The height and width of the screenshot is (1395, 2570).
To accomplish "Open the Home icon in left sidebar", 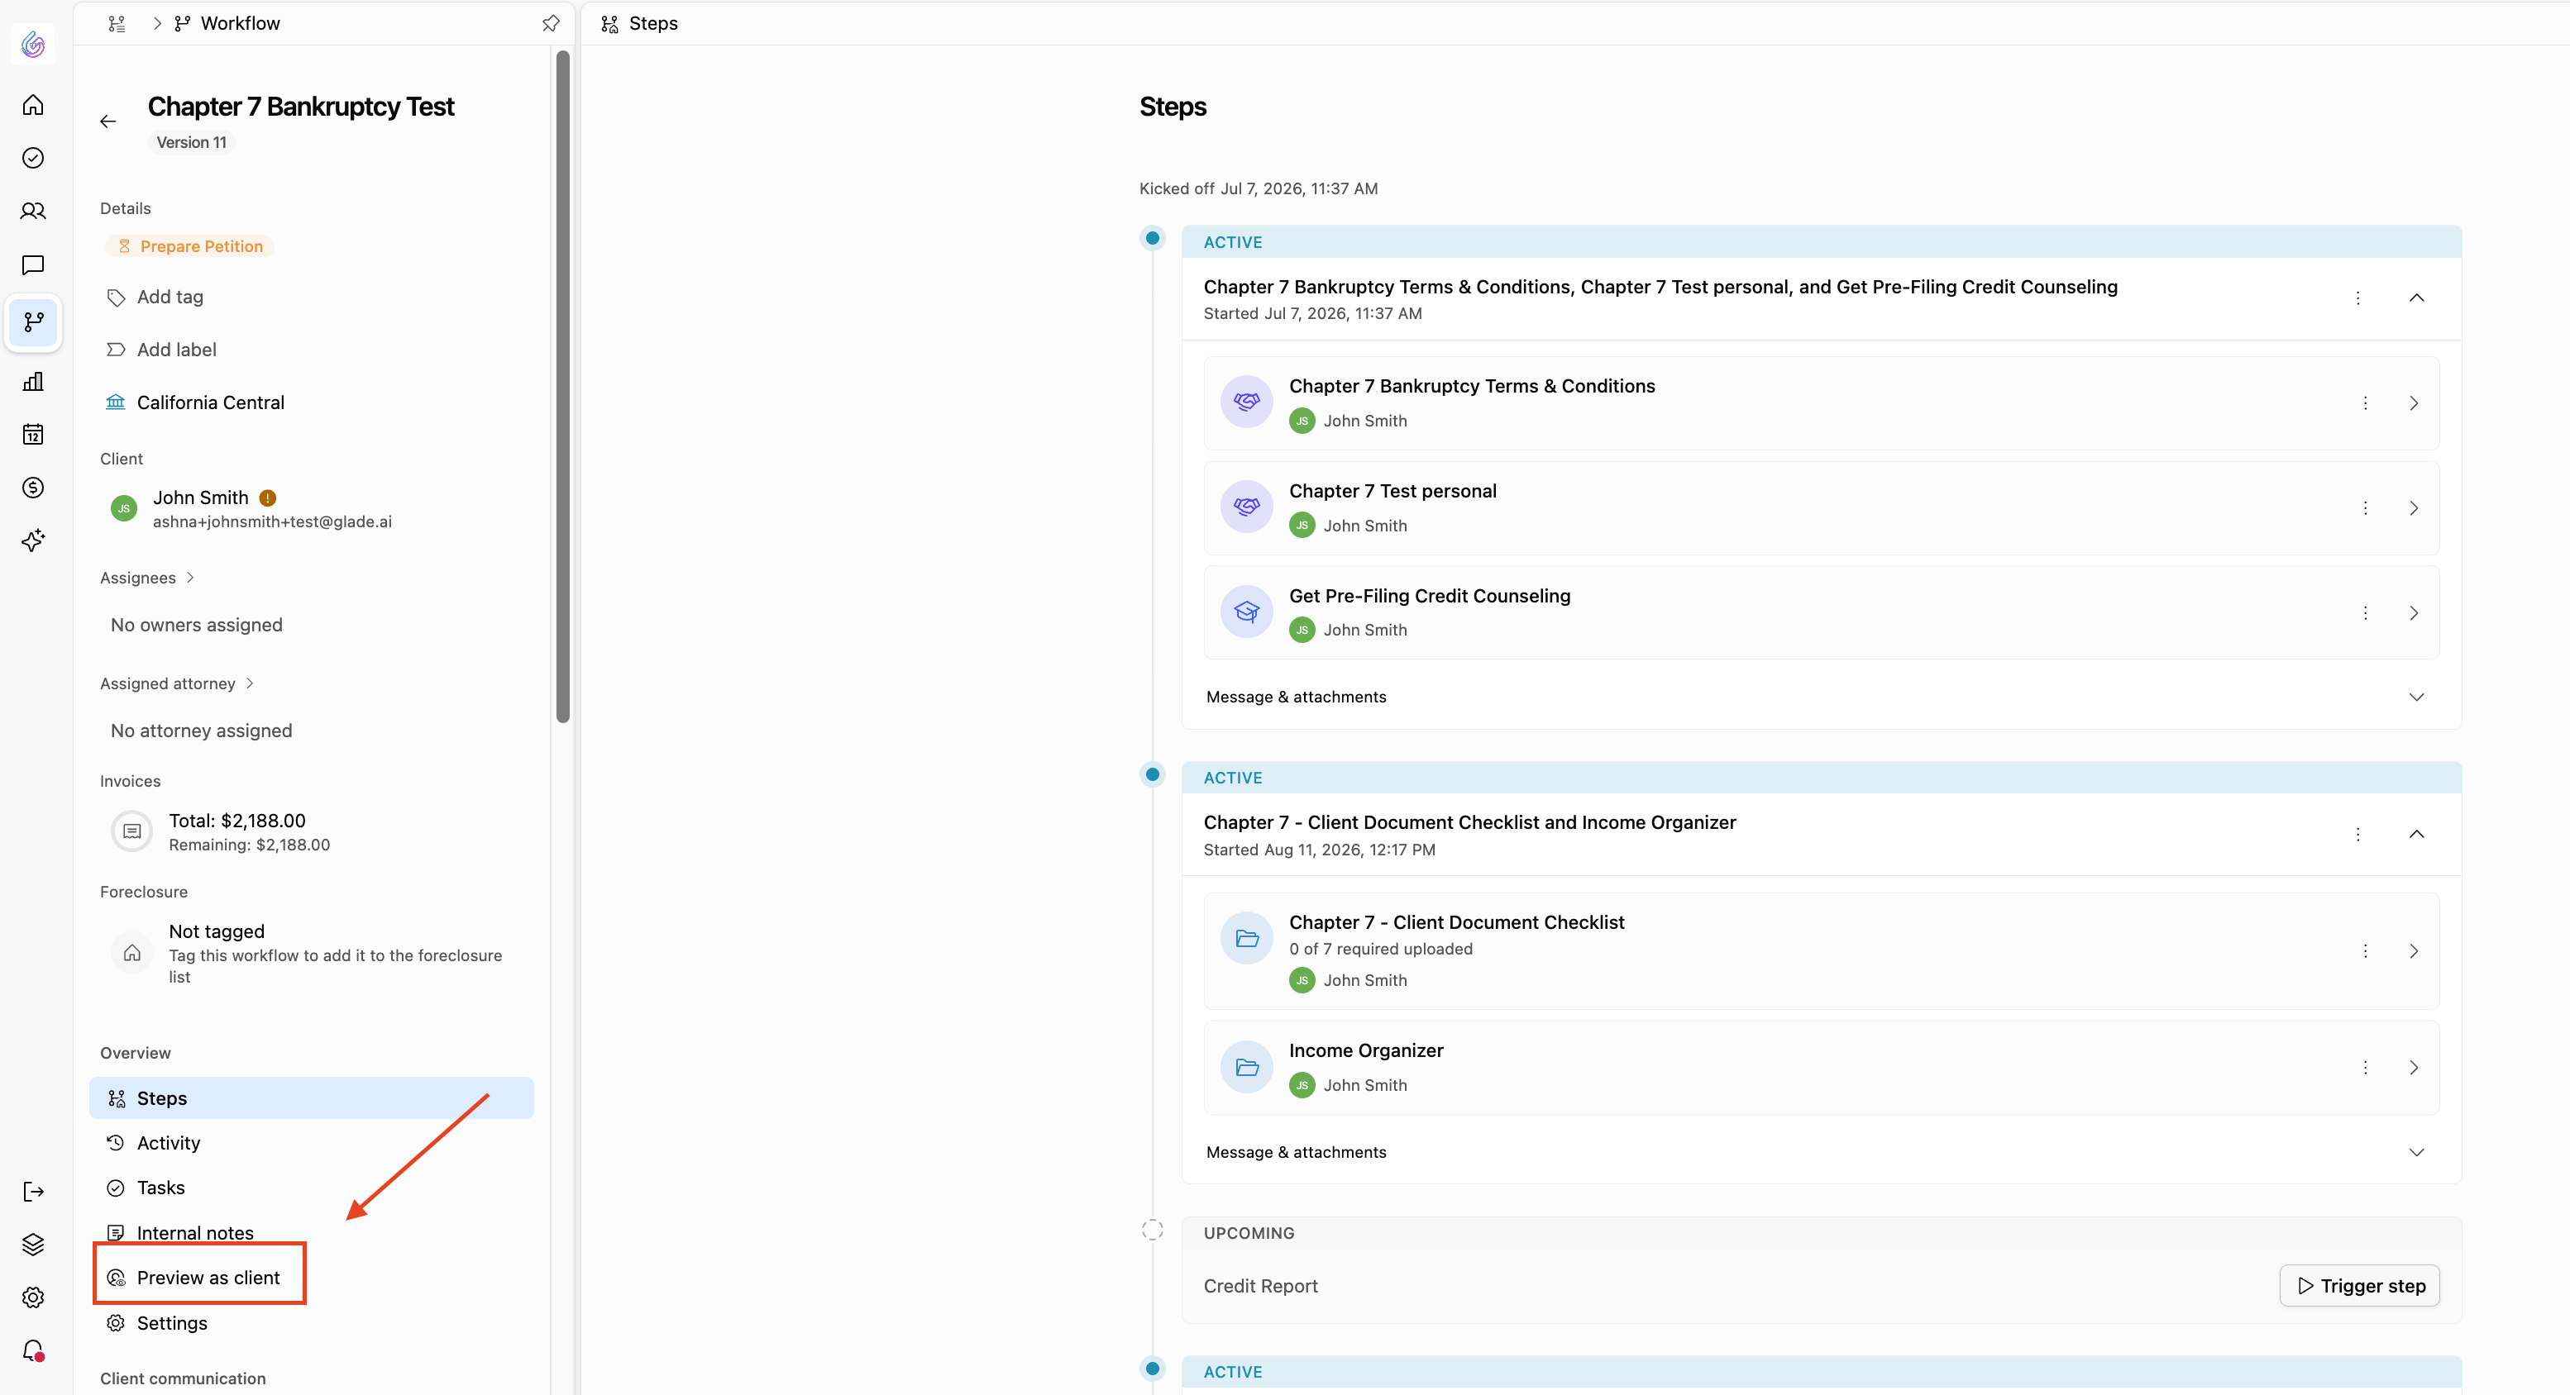I will [x=33, y=105].
